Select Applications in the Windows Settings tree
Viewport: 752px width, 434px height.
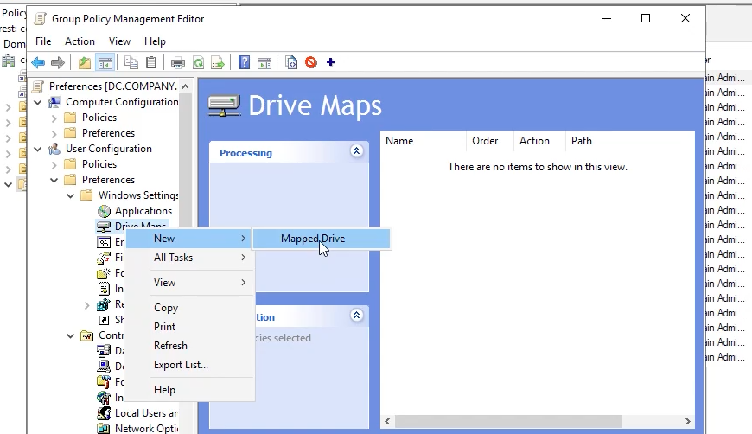click(143, 211)
